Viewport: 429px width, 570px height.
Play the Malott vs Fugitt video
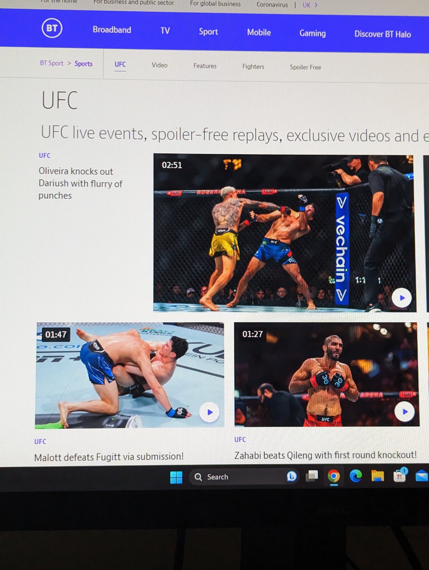[x=209, y=412]
